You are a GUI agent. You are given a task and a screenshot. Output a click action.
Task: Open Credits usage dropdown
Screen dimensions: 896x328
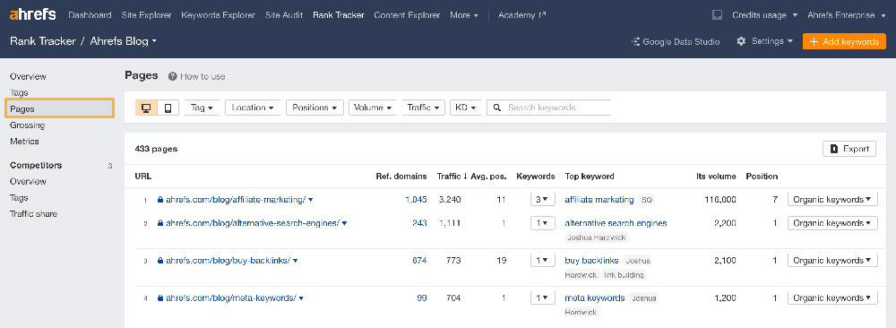tap(764, 15)
